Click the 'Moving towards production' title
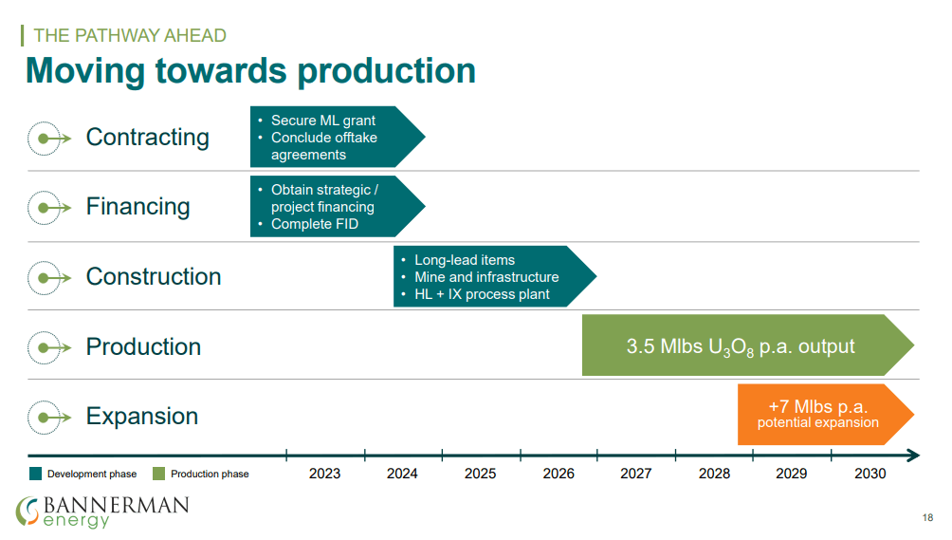Screen dimensions: 952x540 250,71
